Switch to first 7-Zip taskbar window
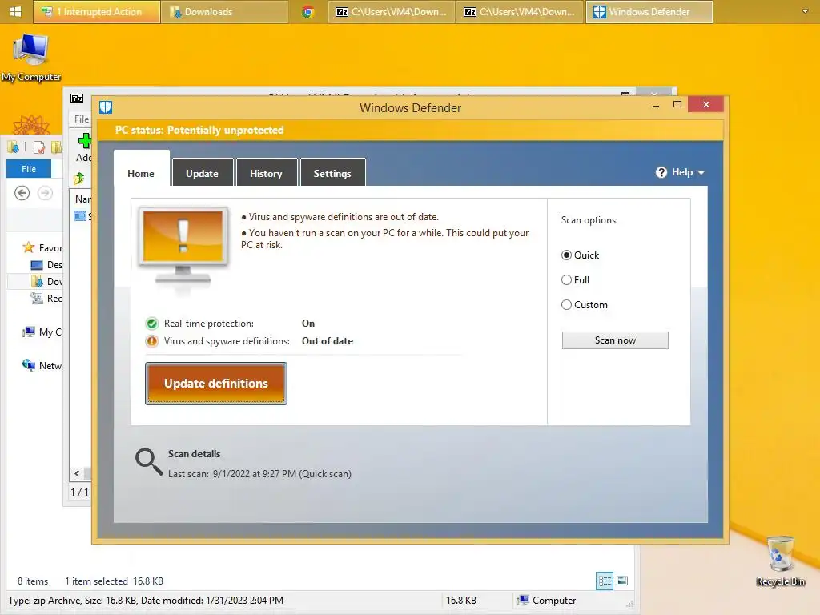Image resolution: width=820 pixels, height=615 pixels. pyautogui.click(x=392, y=11)
